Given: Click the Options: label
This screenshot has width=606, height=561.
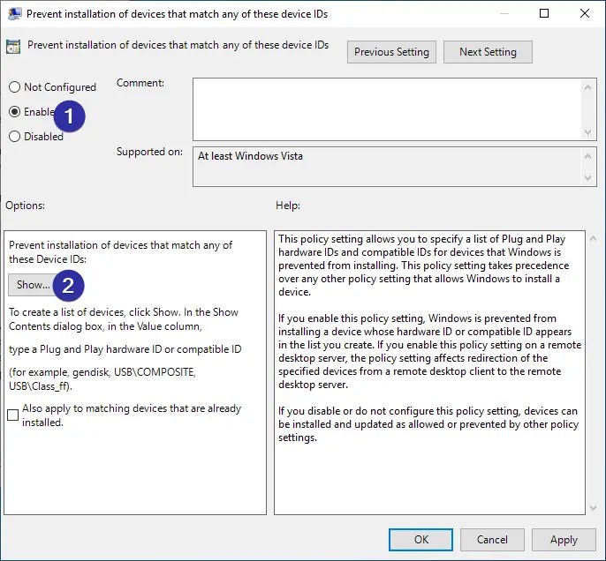Looking at the screenshot, I should coord(25,206).
